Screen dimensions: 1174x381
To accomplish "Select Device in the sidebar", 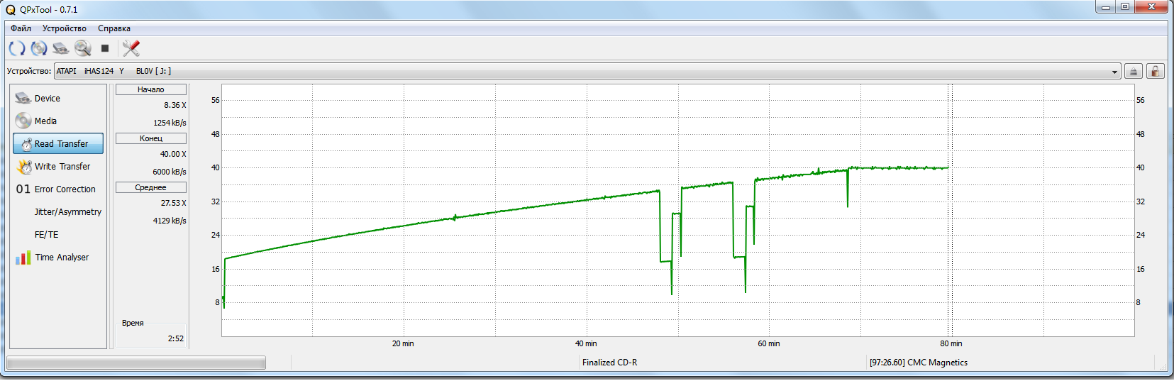I will 48,99.
